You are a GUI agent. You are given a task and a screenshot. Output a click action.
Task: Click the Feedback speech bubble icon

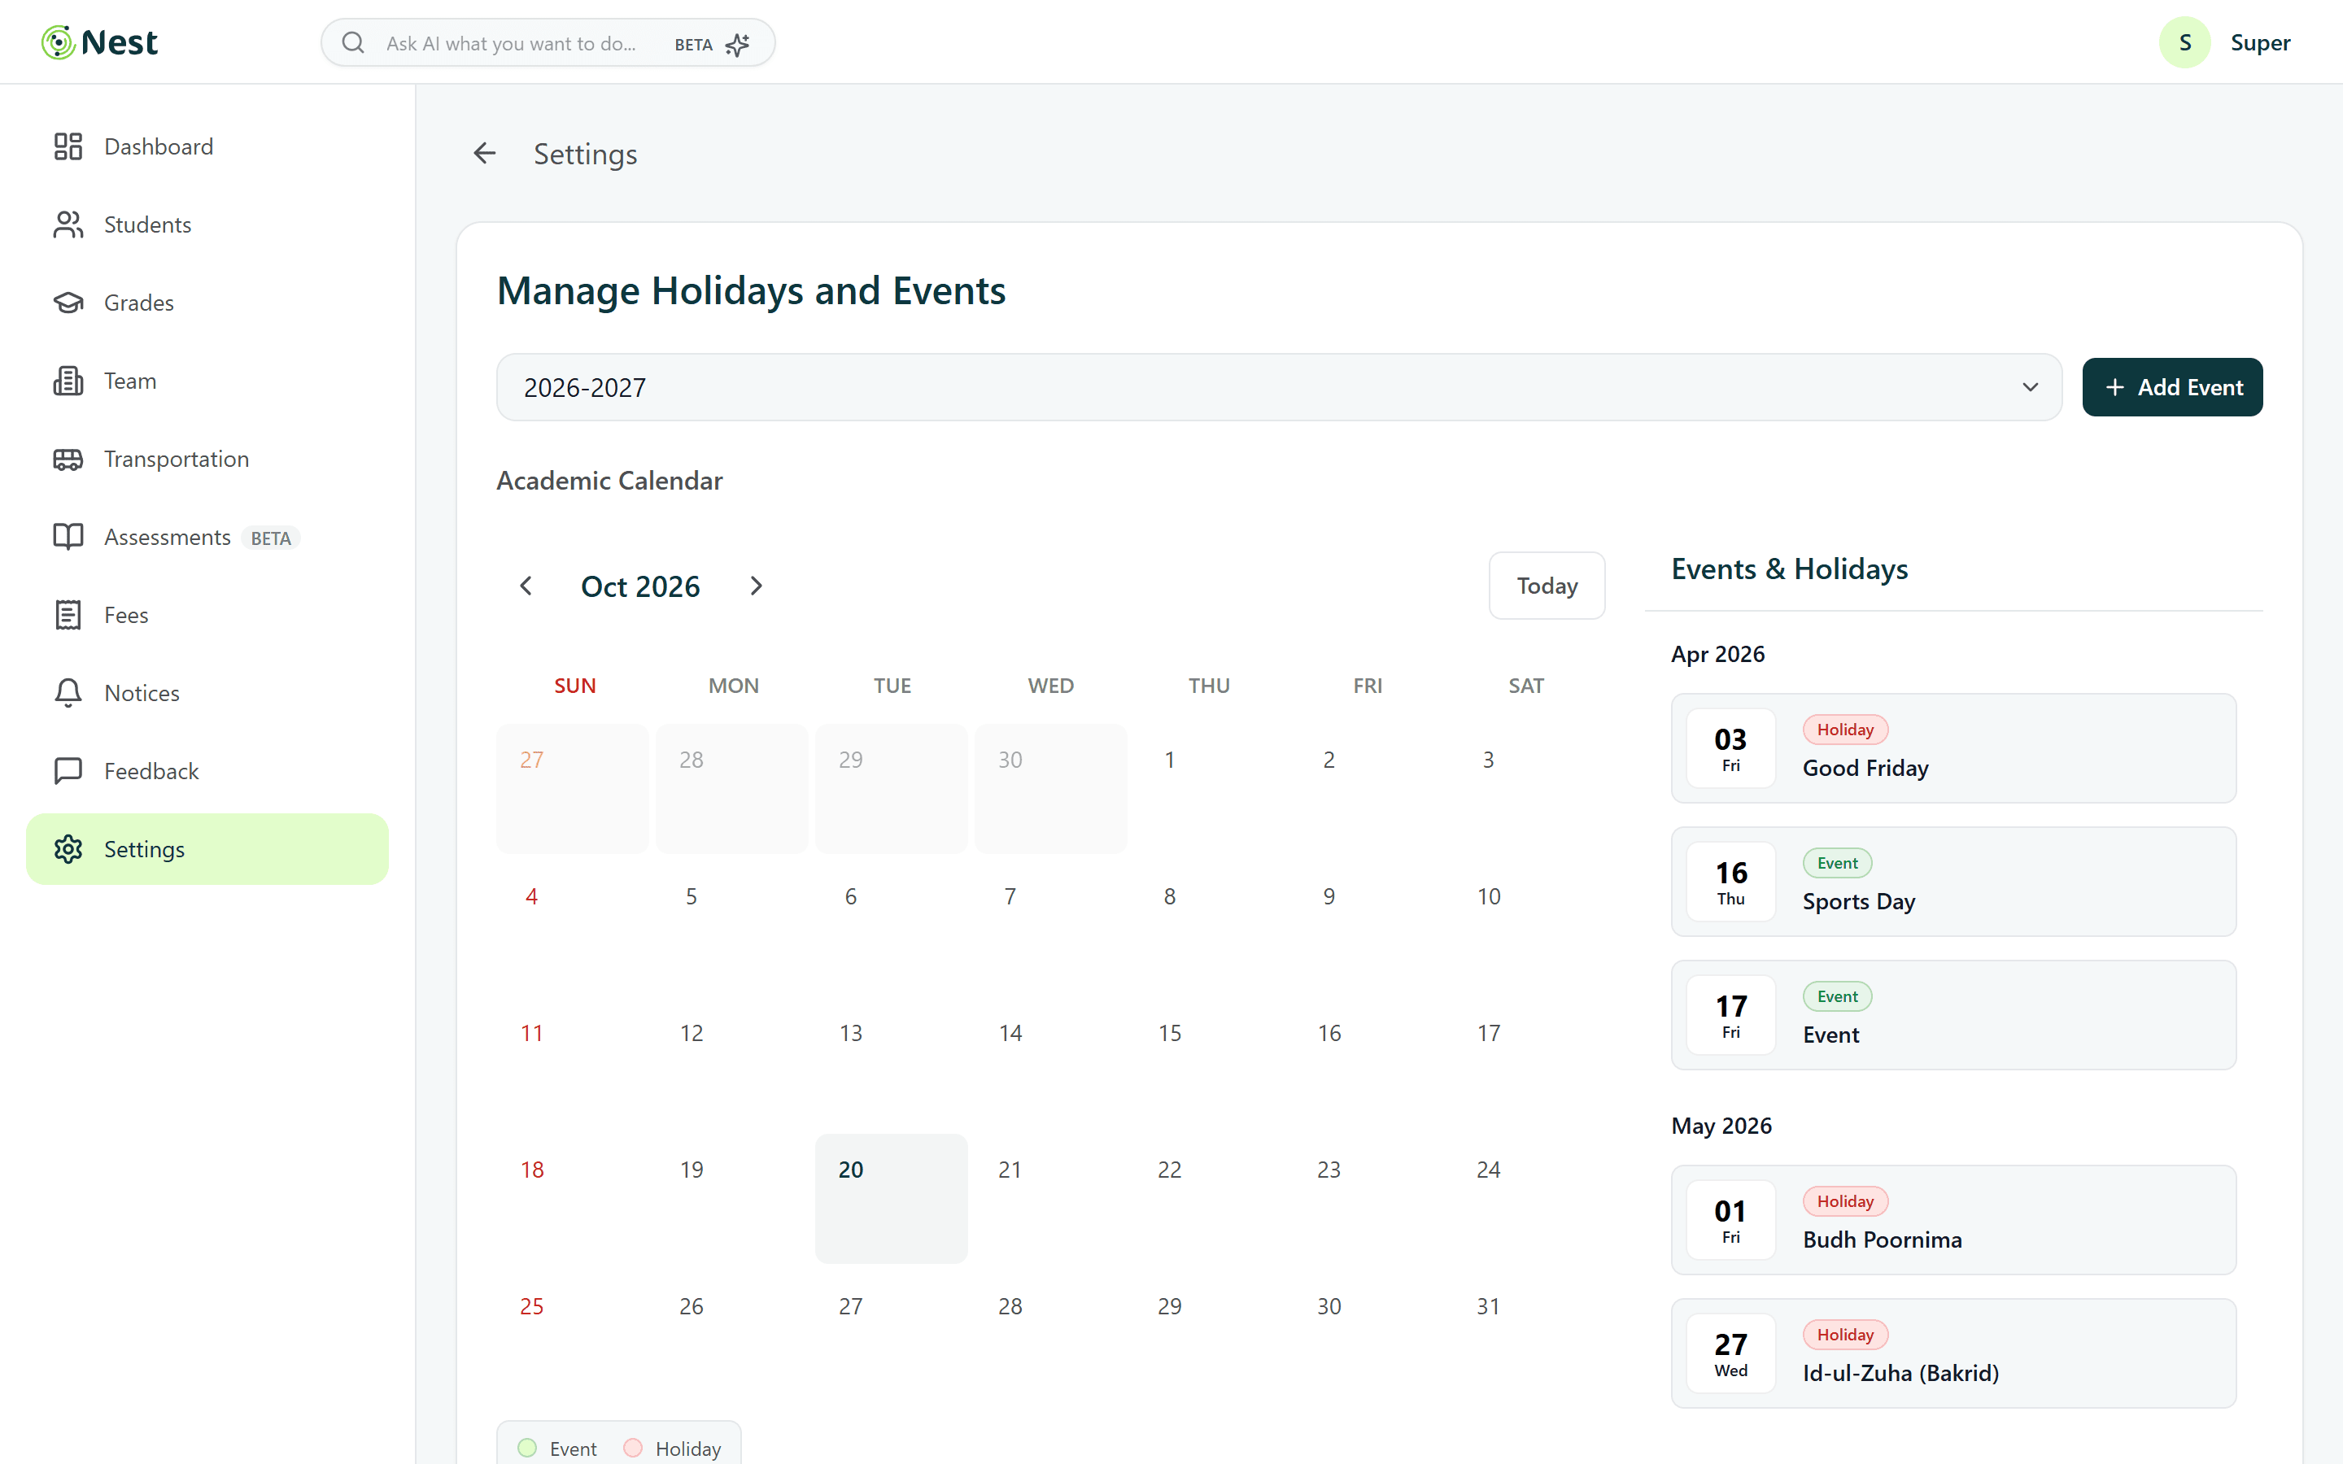coord(68,772)
